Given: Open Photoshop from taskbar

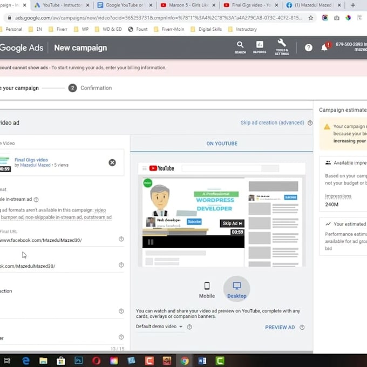Looking at the screenshot, I should [78, 361].
